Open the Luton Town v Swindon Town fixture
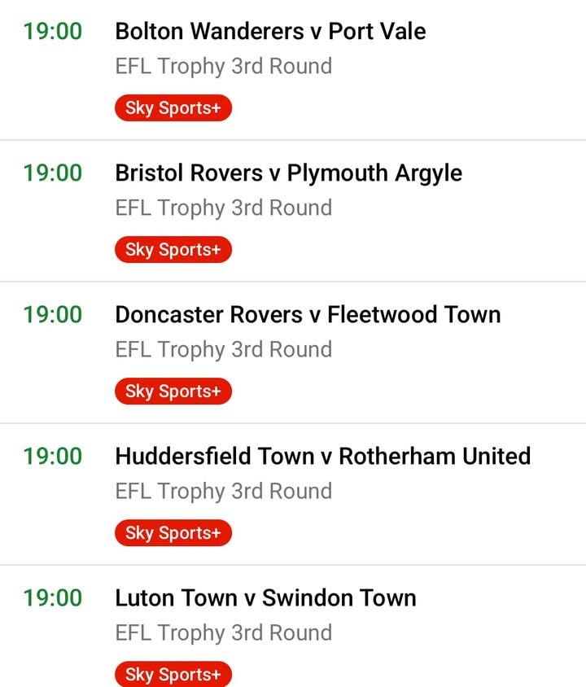 tap(265, 598)
